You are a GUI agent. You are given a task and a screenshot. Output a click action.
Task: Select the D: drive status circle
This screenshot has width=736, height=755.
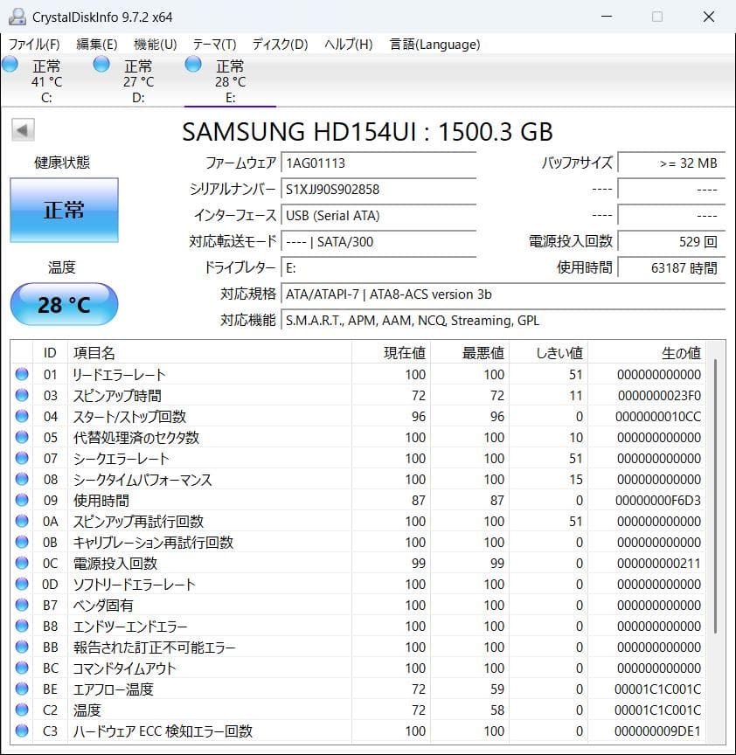[101, 64]
